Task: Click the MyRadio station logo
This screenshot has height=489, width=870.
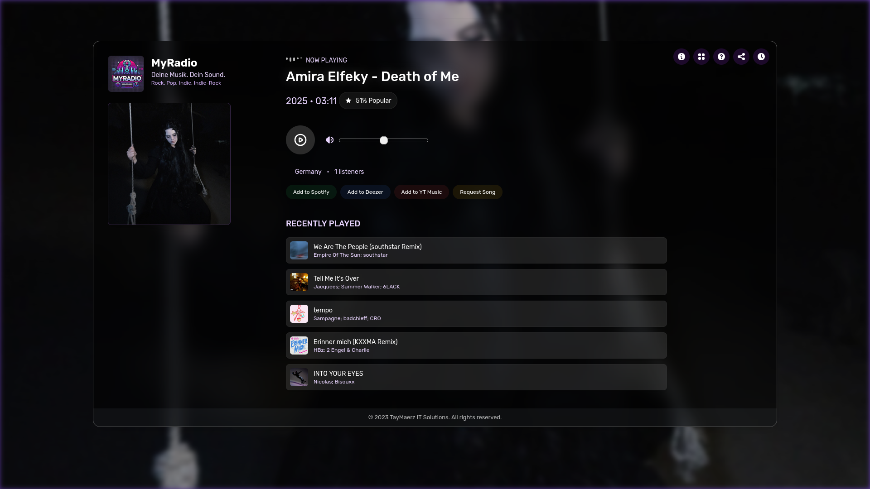Action: [x=126, y=74]
